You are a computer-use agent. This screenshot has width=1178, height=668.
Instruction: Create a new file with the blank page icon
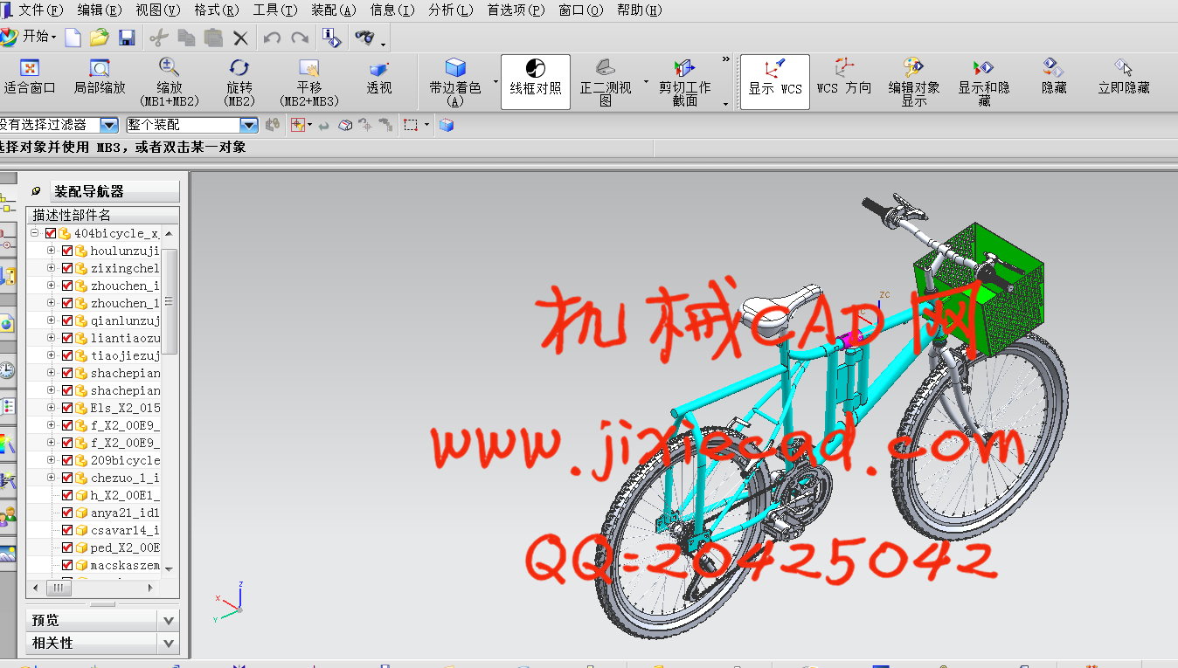[x=73, y=37]
